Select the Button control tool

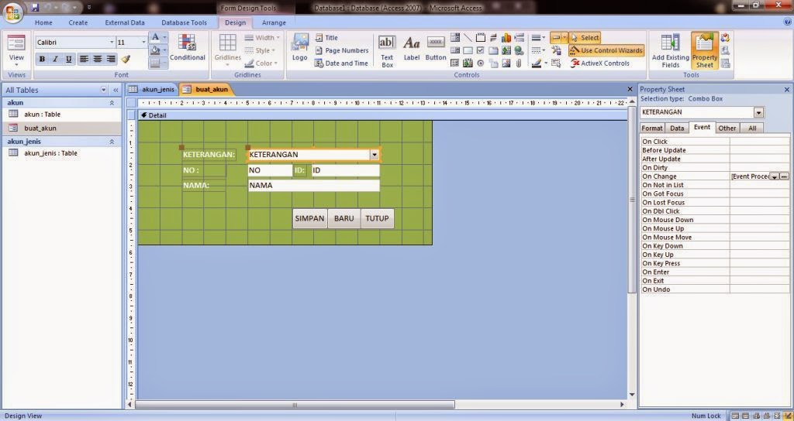pyautogui.click(x=436, y=49)
